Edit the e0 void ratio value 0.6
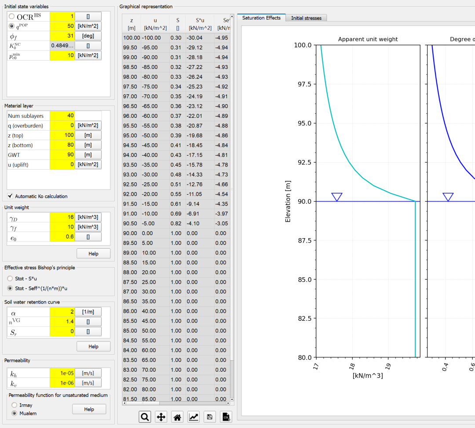The width and height of the screenshot is (475, 428). pyautogui.click(x=62, y=237)
